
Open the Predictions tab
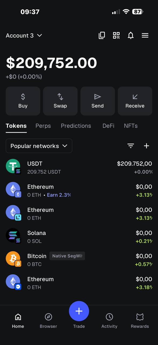(76, 126)
